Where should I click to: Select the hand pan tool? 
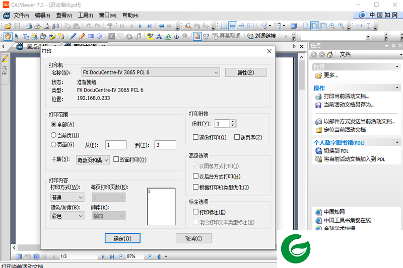coord(8,36)
